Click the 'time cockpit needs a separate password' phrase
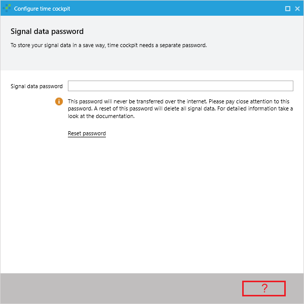 click(x=157, y=46)
